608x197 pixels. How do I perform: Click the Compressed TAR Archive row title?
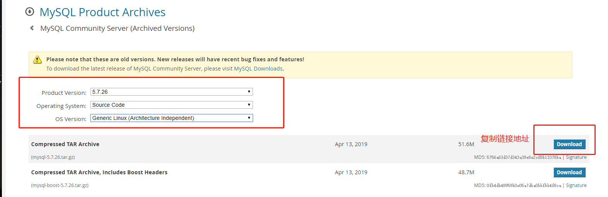click(x=65, y=144)
